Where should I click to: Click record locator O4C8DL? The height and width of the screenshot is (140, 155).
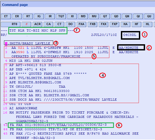click(x=130, y=35)
